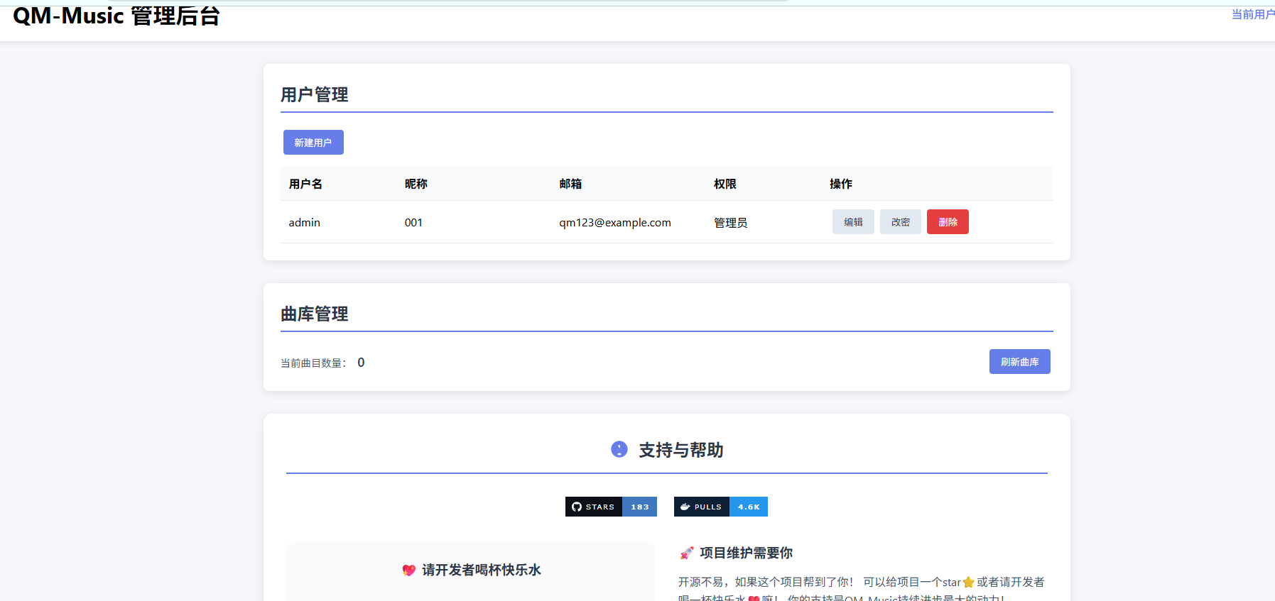Viewport: 1275px width, 601px height.
Task: Change admin password with 改密
Action: 901,222
